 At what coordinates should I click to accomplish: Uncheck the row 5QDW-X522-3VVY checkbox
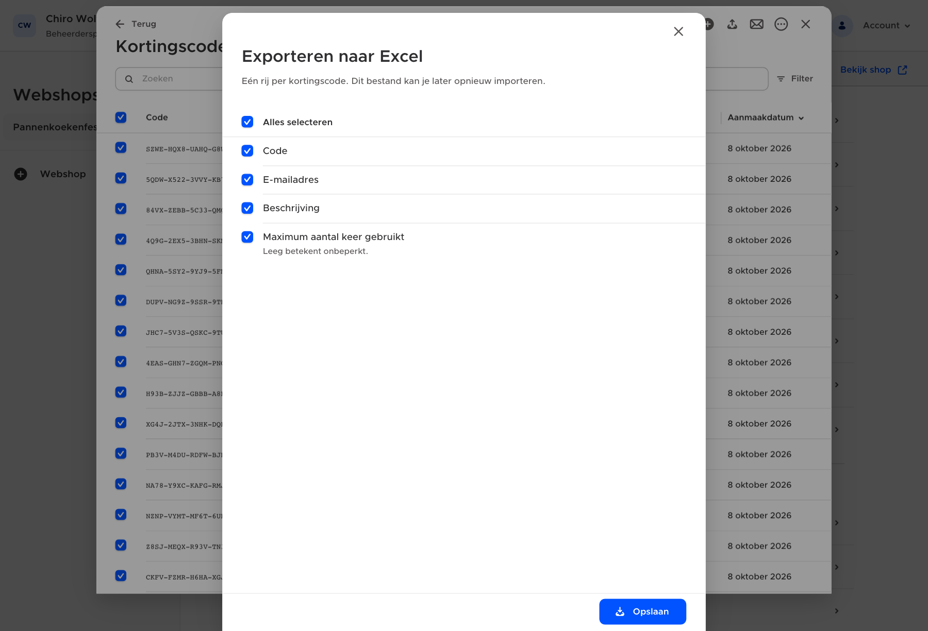121,178
